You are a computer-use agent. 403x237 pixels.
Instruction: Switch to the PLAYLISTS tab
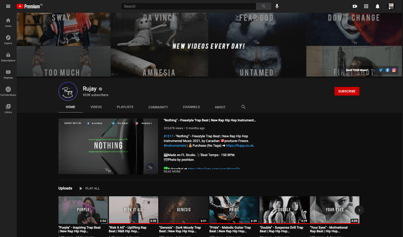[125, 107]
